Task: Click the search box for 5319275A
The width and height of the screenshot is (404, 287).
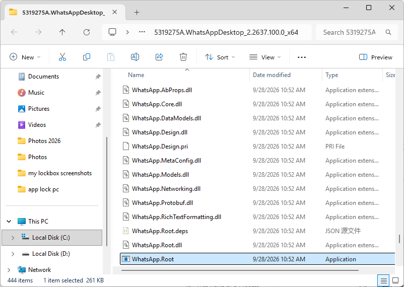Action: [x=357, y=32]
